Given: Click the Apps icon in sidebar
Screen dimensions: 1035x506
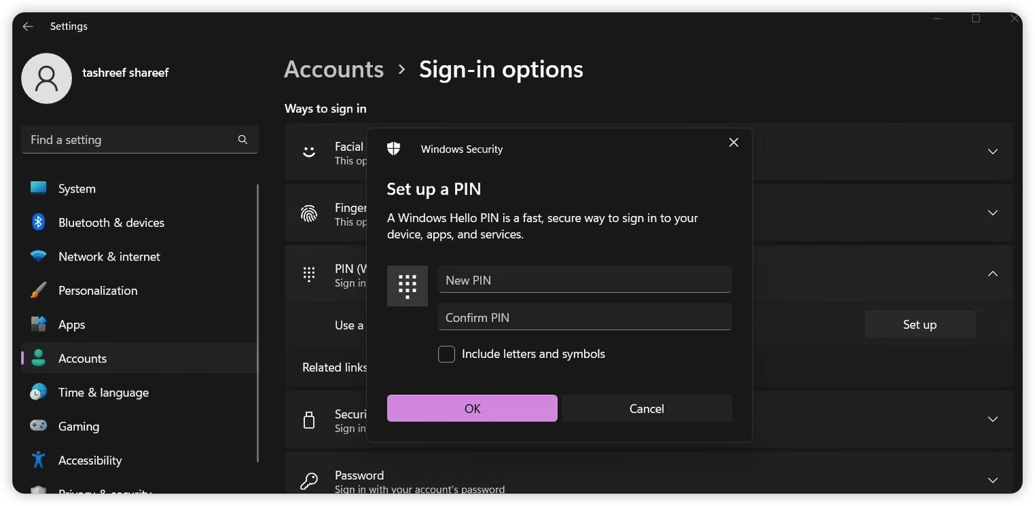Looking at the screenshot, I should pyautogui.click(x=38, y=324).
